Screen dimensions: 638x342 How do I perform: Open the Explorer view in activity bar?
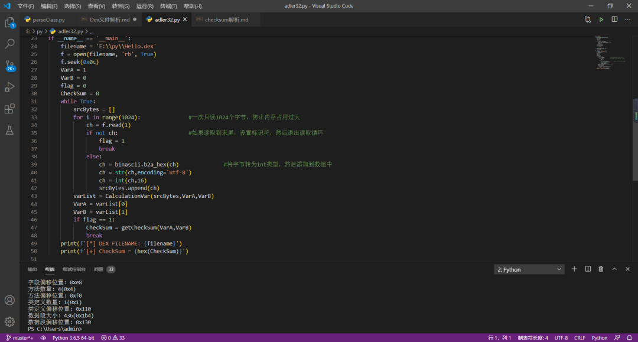click(10, 22)
